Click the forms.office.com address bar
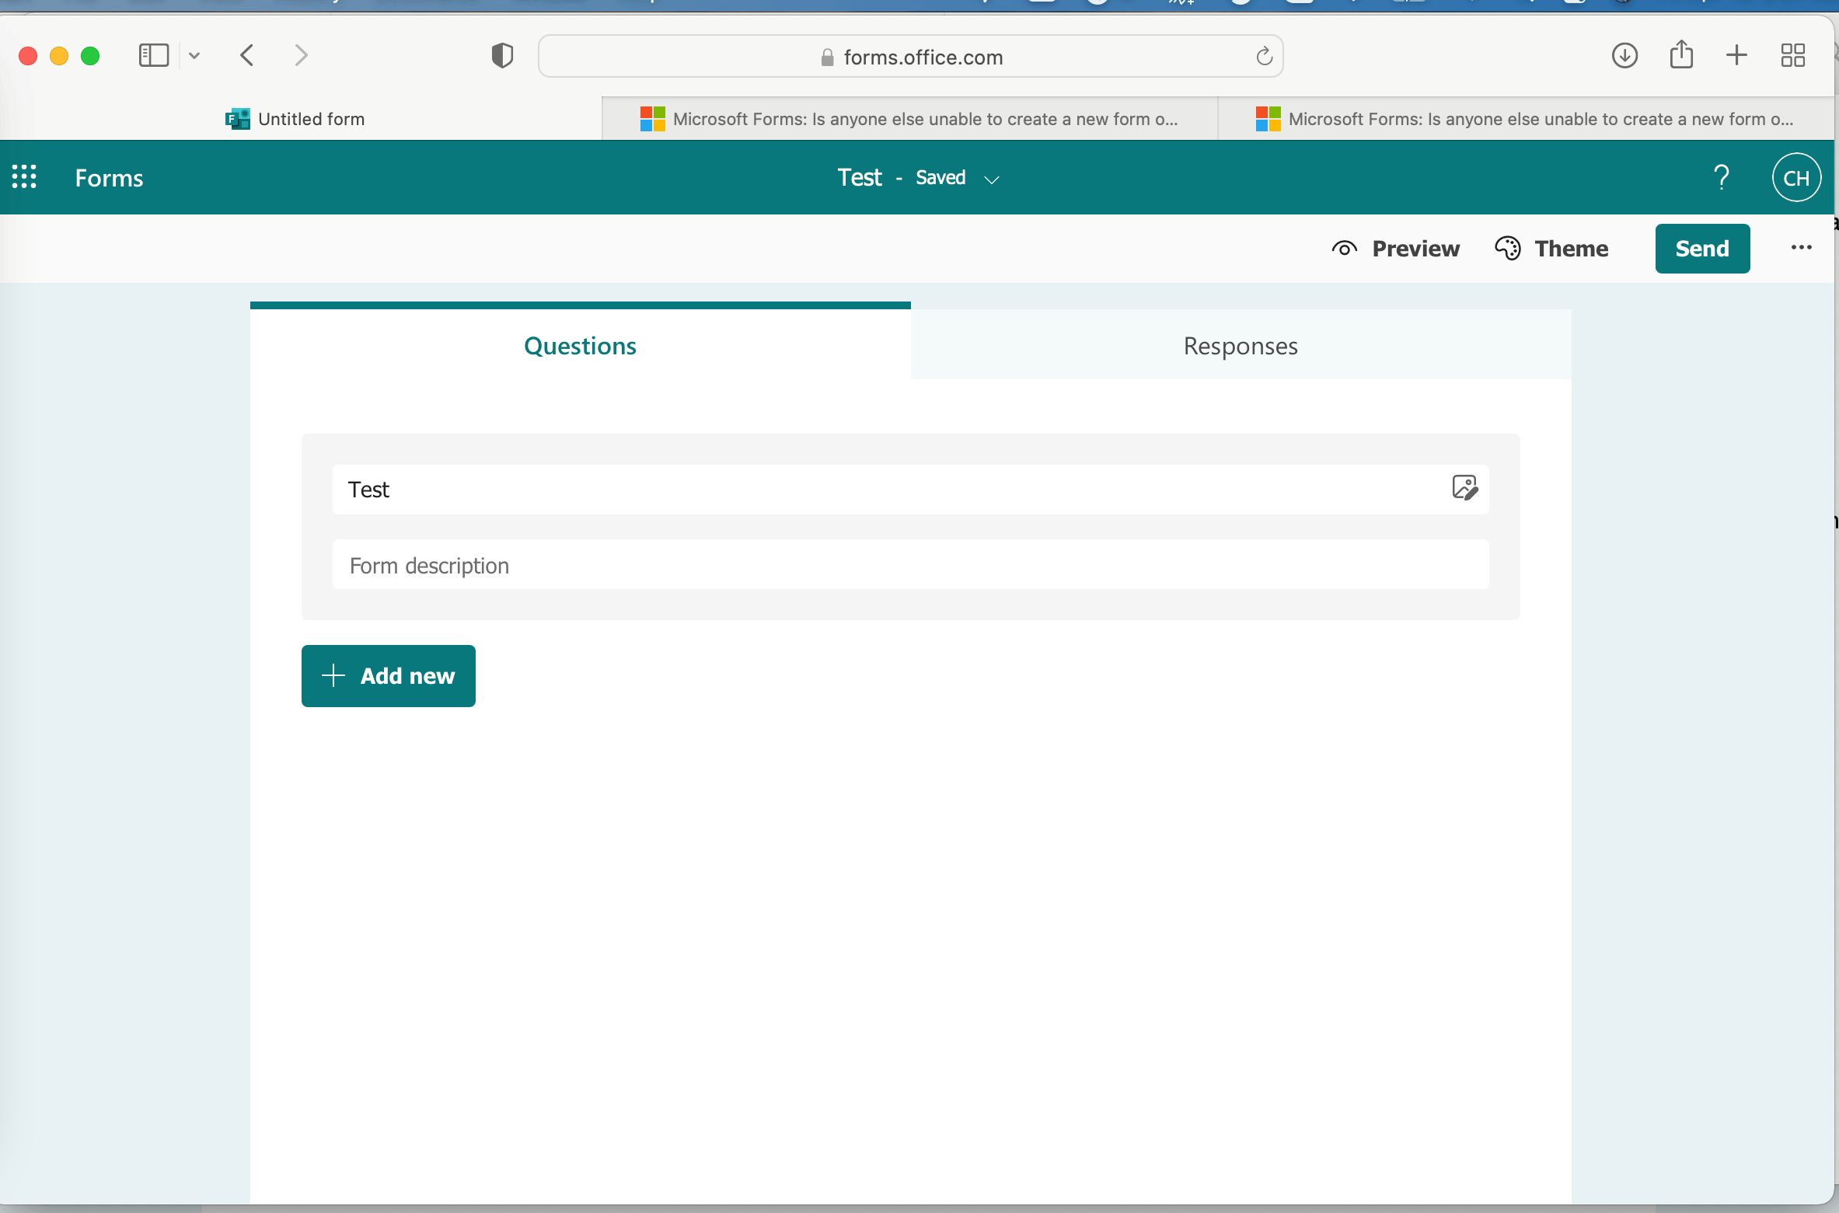Screen dimensions: 1839x1213 tap(910, 57)
